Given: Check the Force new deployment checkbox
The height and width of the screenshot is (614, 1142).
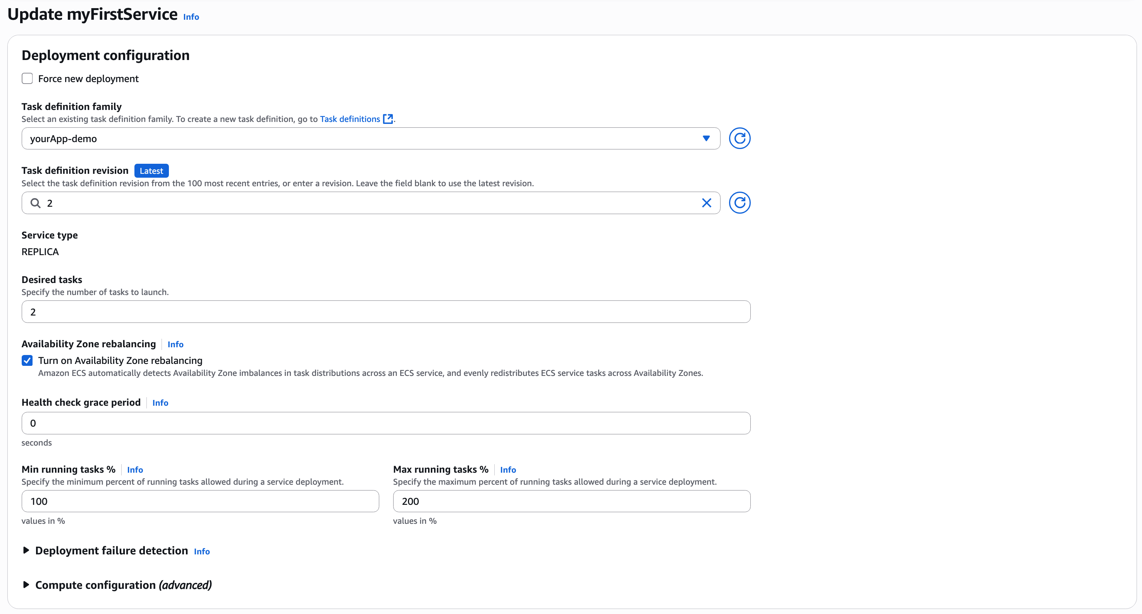Looking at the screenshot, I should pyautogui.click(x=28, y=79).
